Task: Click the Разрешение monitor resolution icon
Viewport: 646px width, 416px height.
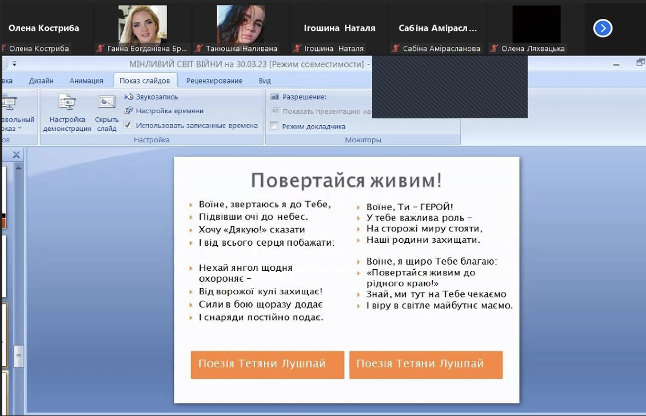Action: pos(274,97)
